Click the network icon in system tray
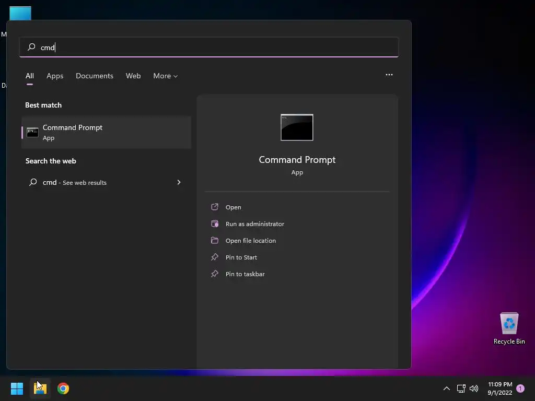This screenshot has height=401, width=535. (x=461, y=388)
